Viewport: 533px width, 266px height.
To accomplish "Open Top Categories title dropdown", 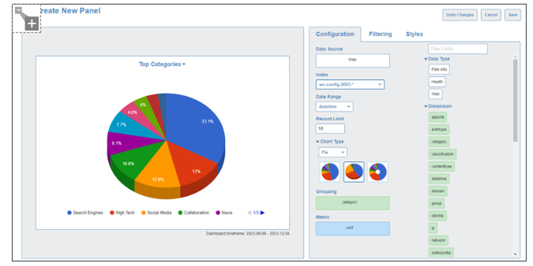I will click(162, 64).
